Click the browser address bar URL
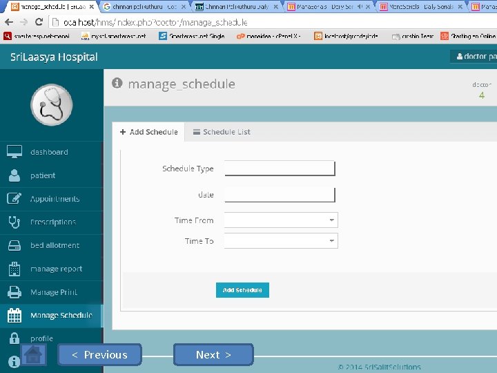497x373 pixels. (155, 22)
